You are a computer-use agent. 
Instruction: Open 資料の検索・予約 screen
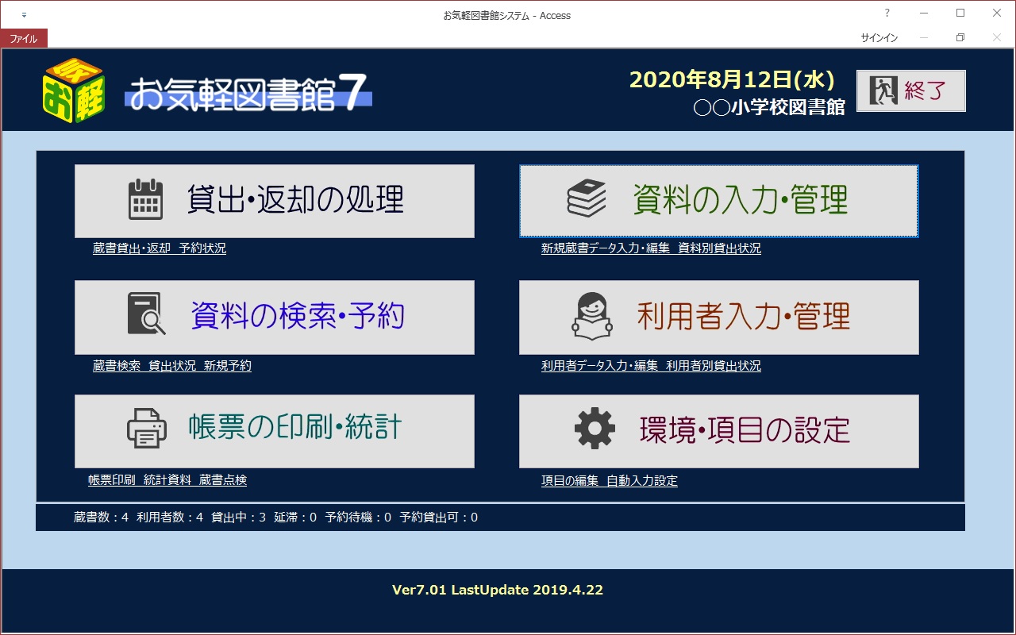(275, 317)
